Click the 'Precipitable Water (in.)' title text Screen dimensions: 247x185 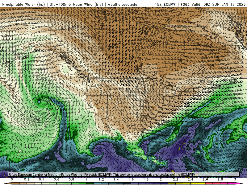(x=23, y=4)
